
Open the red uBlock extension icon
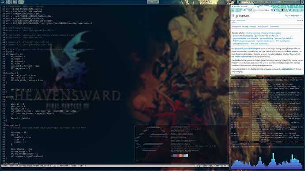point(282,10)
